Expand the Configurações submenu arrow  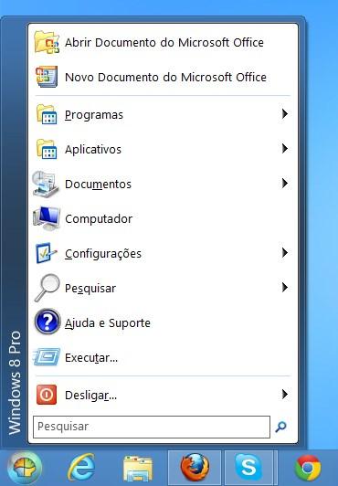285,253
